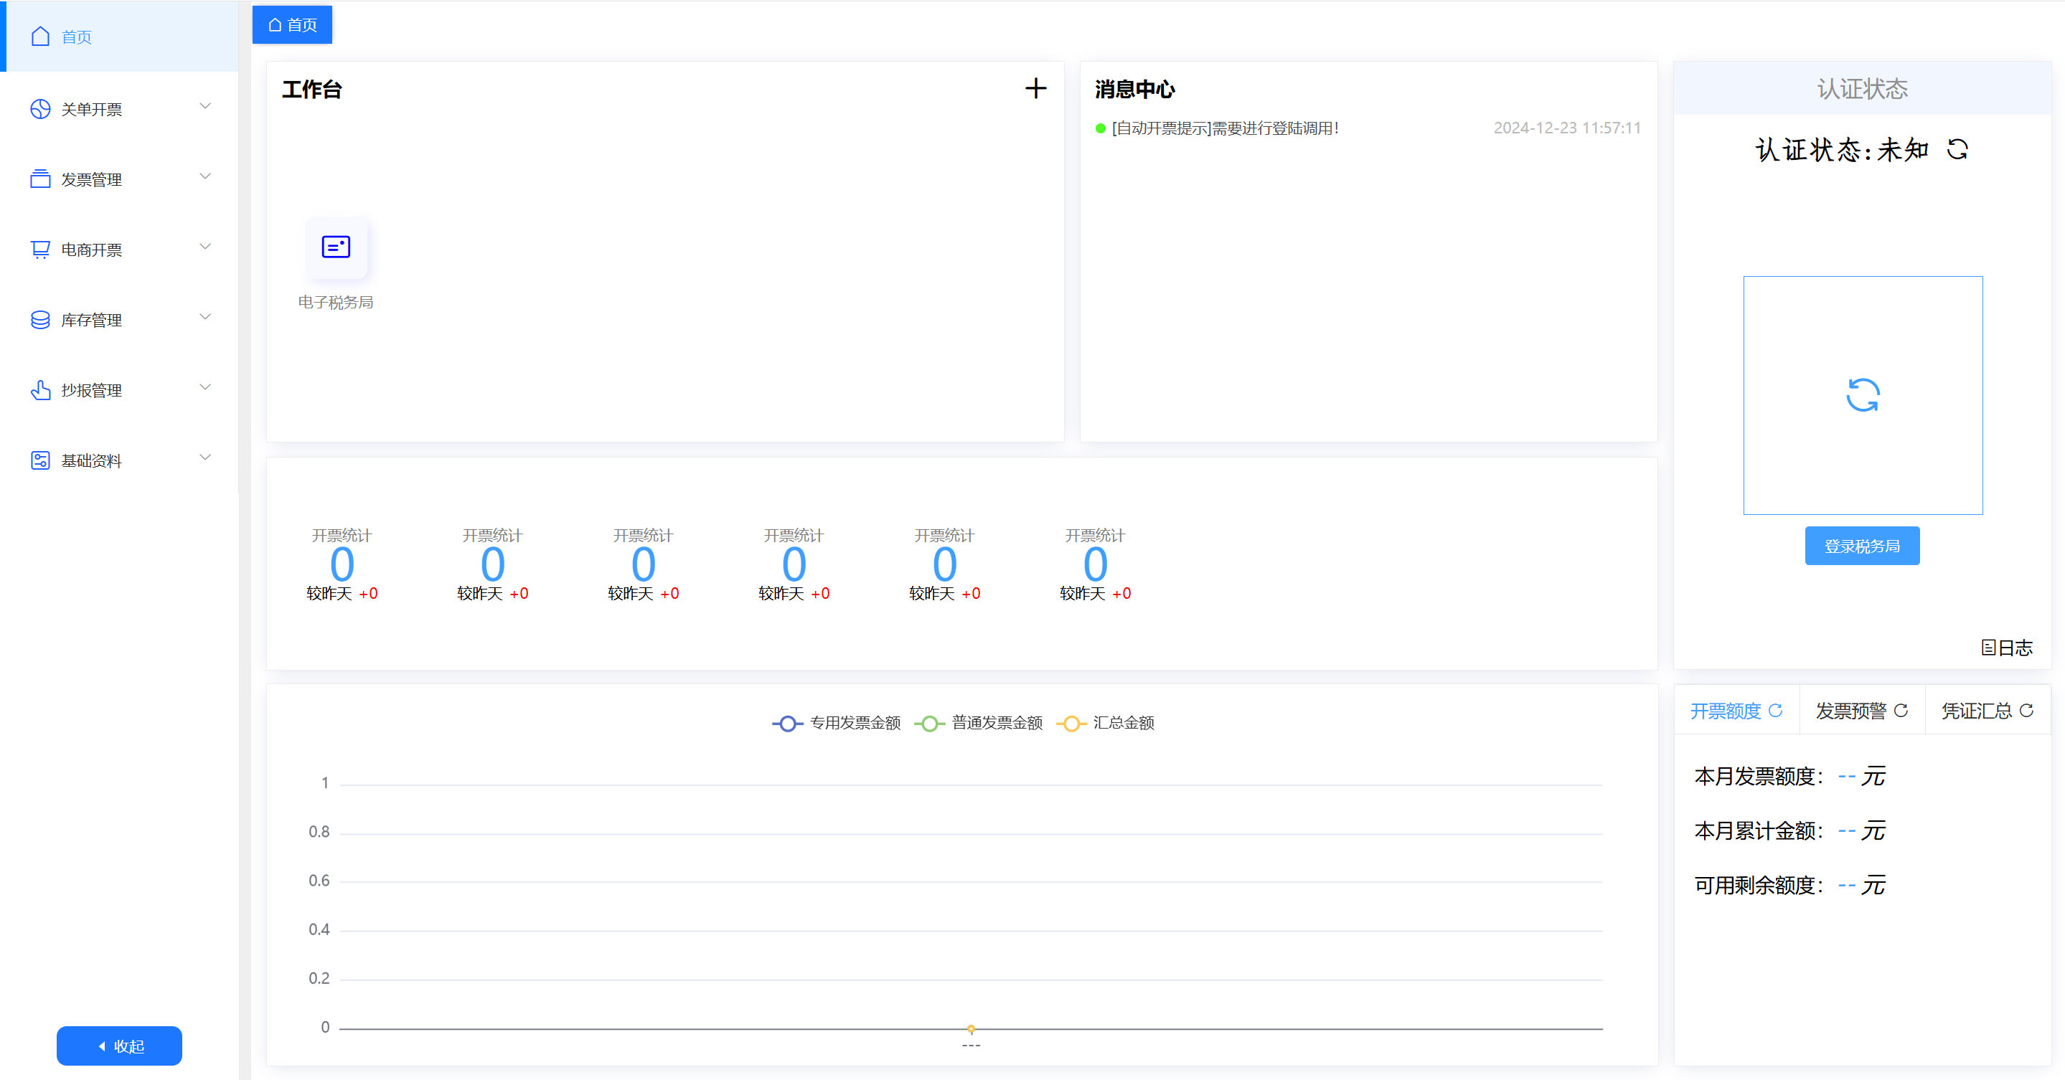This screenshot has width=2065, height=1080.
Task: Reload the QR code with the center refresh icon
Action: tap(1862, 395)
